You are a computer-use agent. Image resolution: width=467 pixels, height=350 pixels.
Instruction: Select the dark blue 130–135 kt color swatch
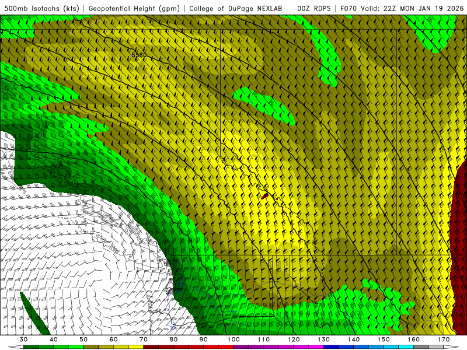[331, 347]
